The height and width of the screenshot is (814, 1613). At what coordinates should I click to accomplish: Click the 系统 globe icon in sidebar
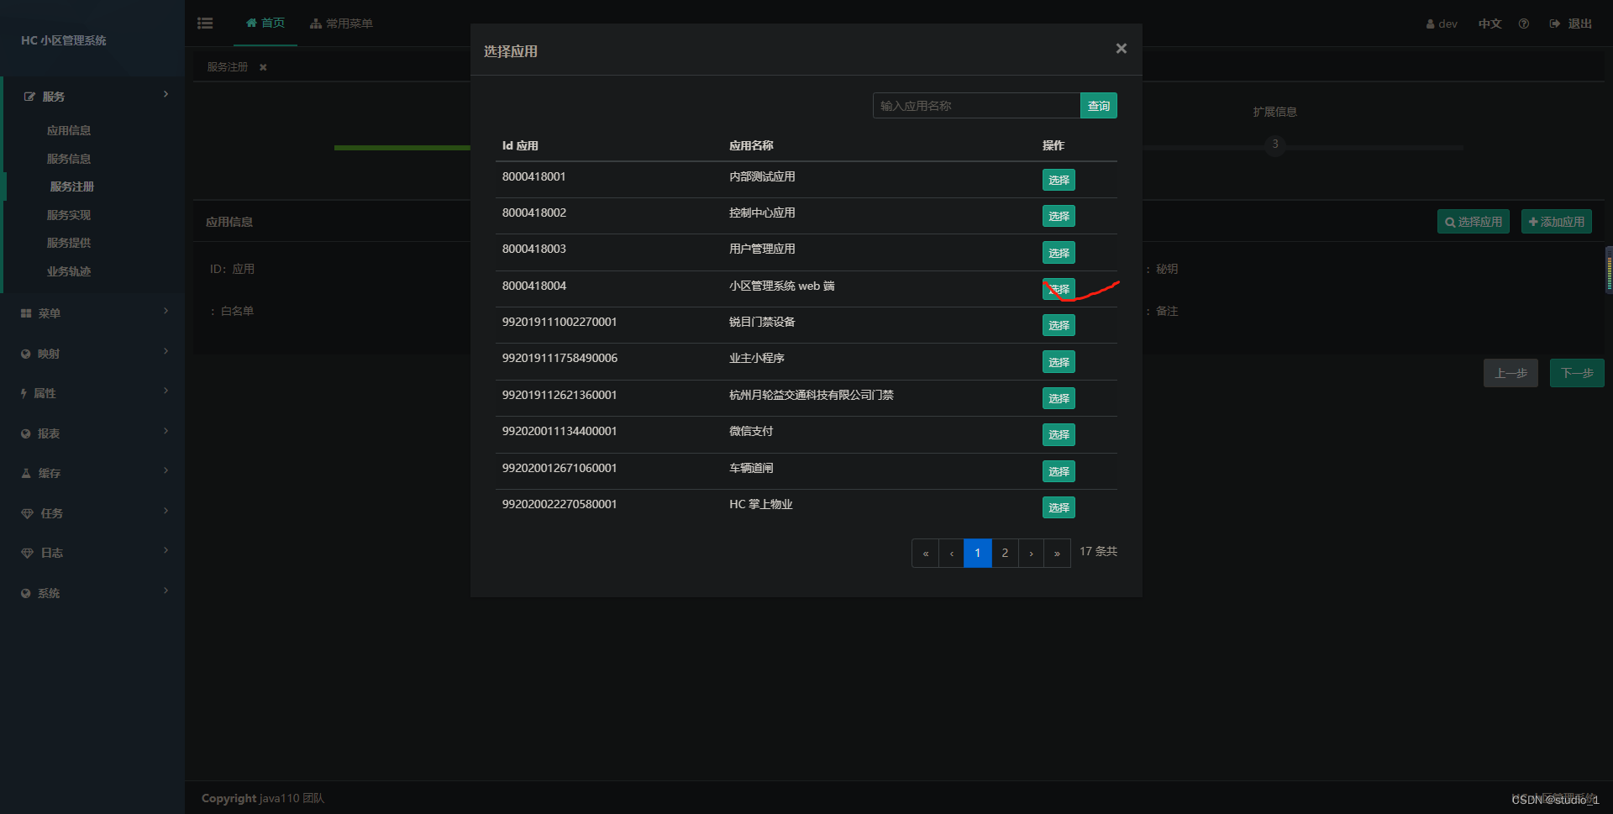coord(25,593)
